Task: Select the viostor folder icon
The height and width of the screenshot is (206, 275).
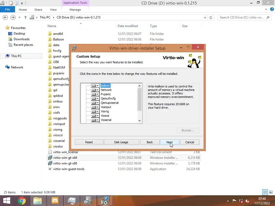Action: coord(50,146)
